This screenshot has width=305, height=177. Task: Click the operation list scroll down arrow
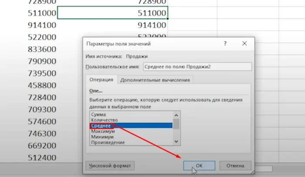pyautogui.click(x=176, y=141)
